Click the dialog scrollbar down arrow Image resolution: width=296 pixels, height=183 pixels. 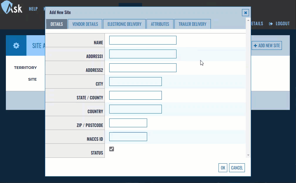pos(248,155)
